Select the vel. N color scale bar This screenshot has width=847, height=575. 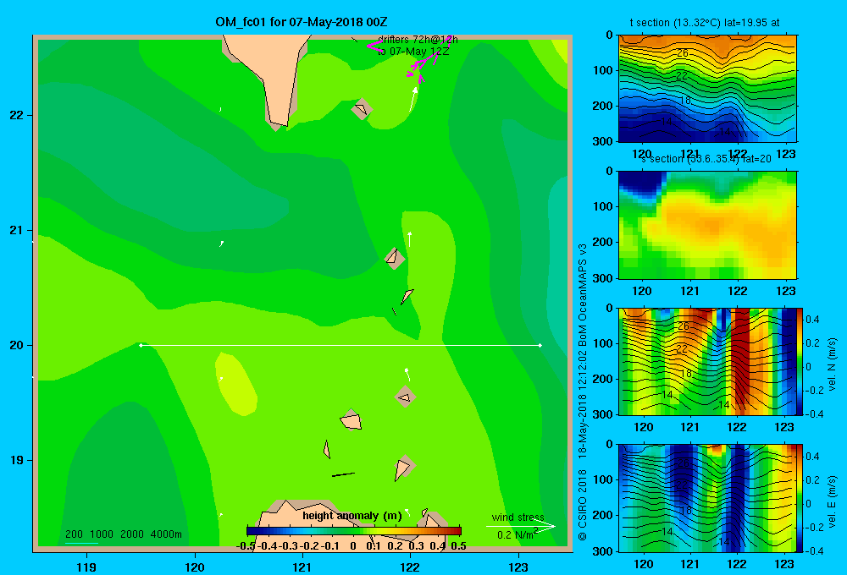(800, 361)
